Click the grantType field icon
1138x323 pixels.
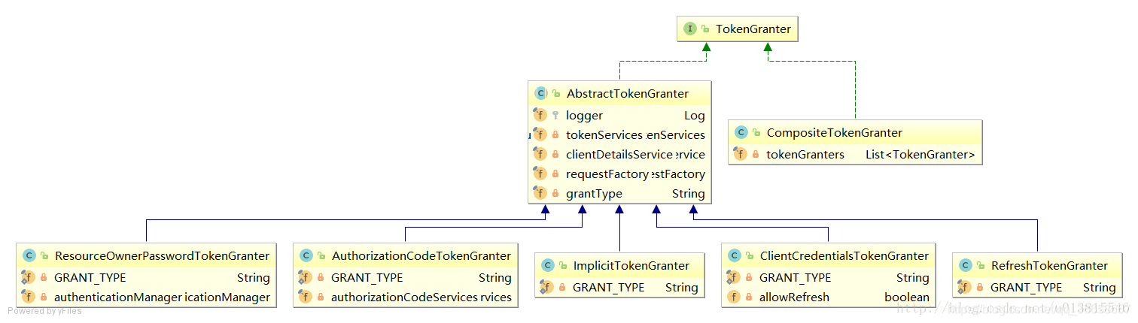point(540,193)
